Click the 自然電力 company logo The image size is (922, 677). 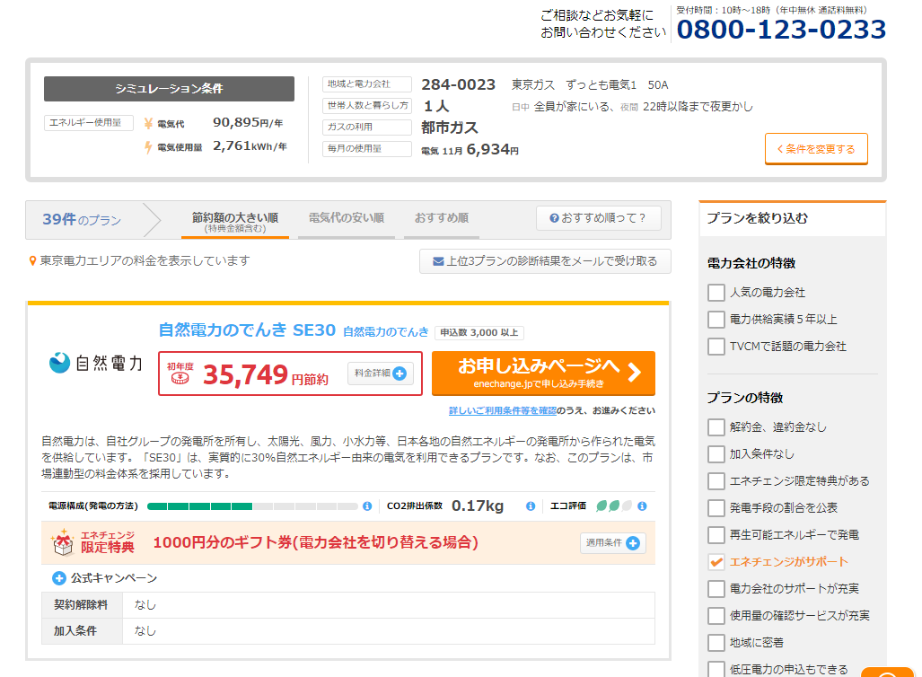pos(95,363)
